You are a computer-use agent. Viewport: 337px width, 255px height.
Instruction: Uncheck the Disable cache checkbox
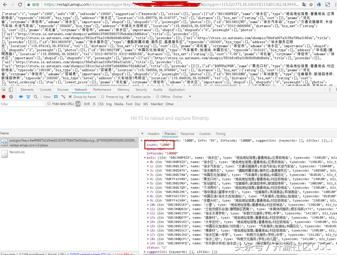pos(128,97)
